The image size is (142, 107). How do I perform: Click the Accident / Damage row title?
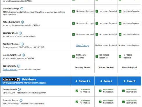coord(11,44)
